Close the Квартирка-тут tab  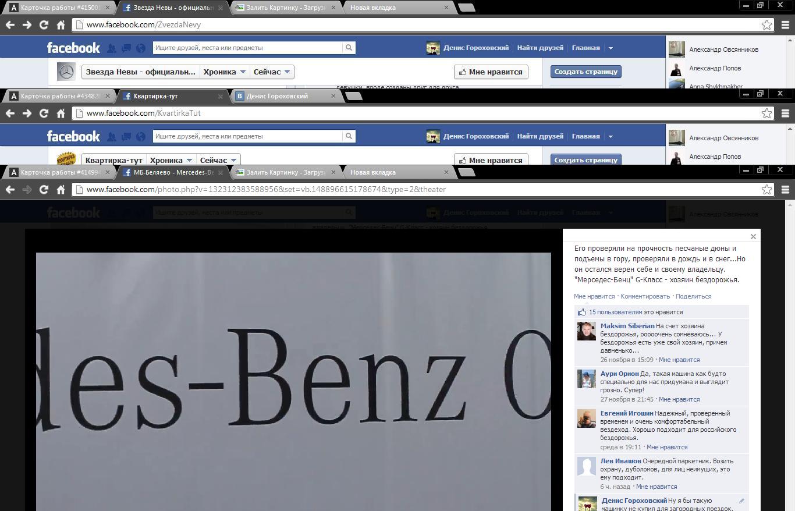[x=221, y=96]
